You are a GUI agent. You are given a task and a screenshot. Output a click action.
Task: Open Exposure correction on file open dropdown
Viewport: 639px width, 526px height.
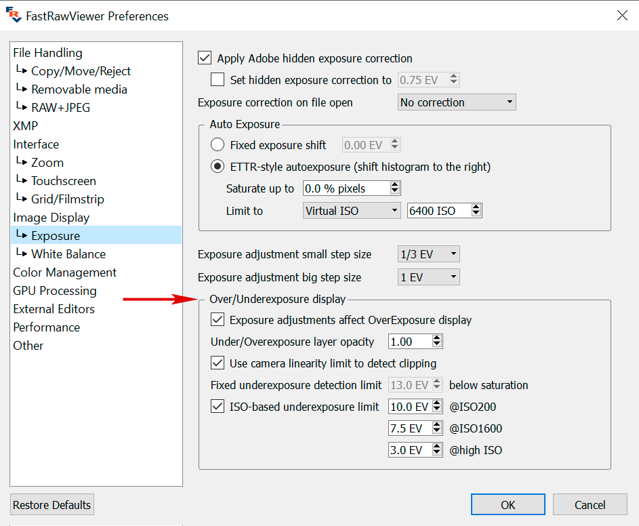click(457, 102)
